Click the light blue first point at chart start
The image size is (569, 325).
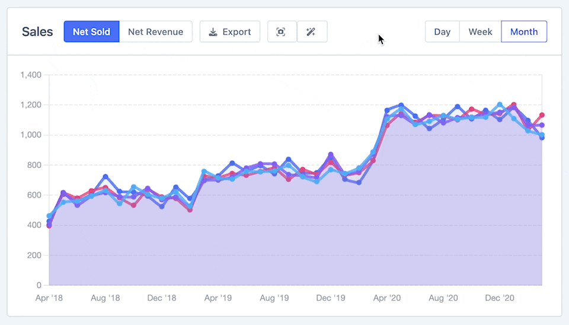49,216
